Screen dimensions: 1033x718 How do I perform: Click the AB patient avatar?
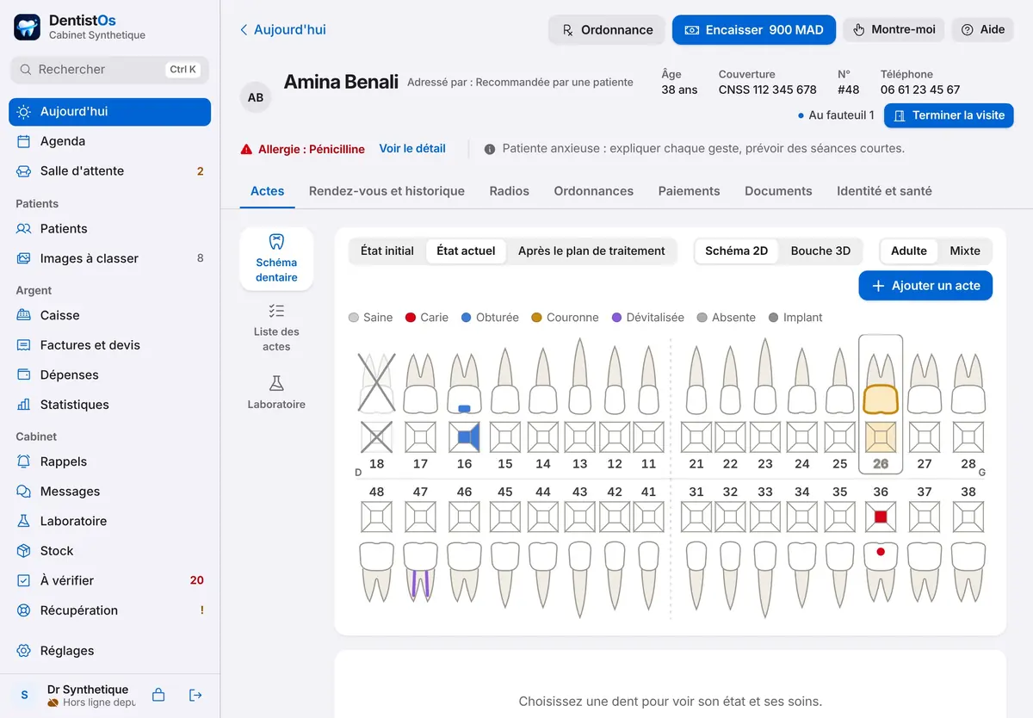coord(256,97)
